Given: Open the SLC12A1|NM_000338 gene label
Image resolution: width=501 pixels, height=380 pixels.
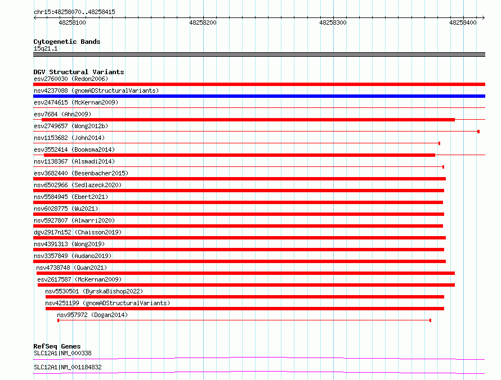Looking at the screenshot, I should coord(62,353).
